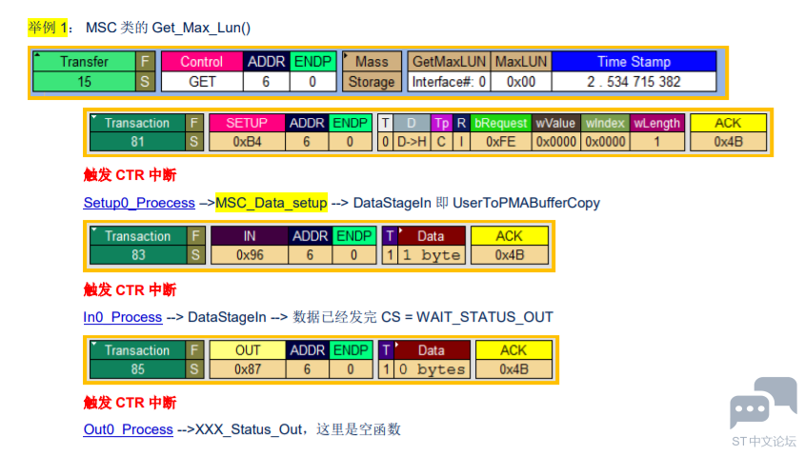Screen dimensions: 805x456
Task: Click the 0xB4 SETUP value
Action: coord(247,142)
